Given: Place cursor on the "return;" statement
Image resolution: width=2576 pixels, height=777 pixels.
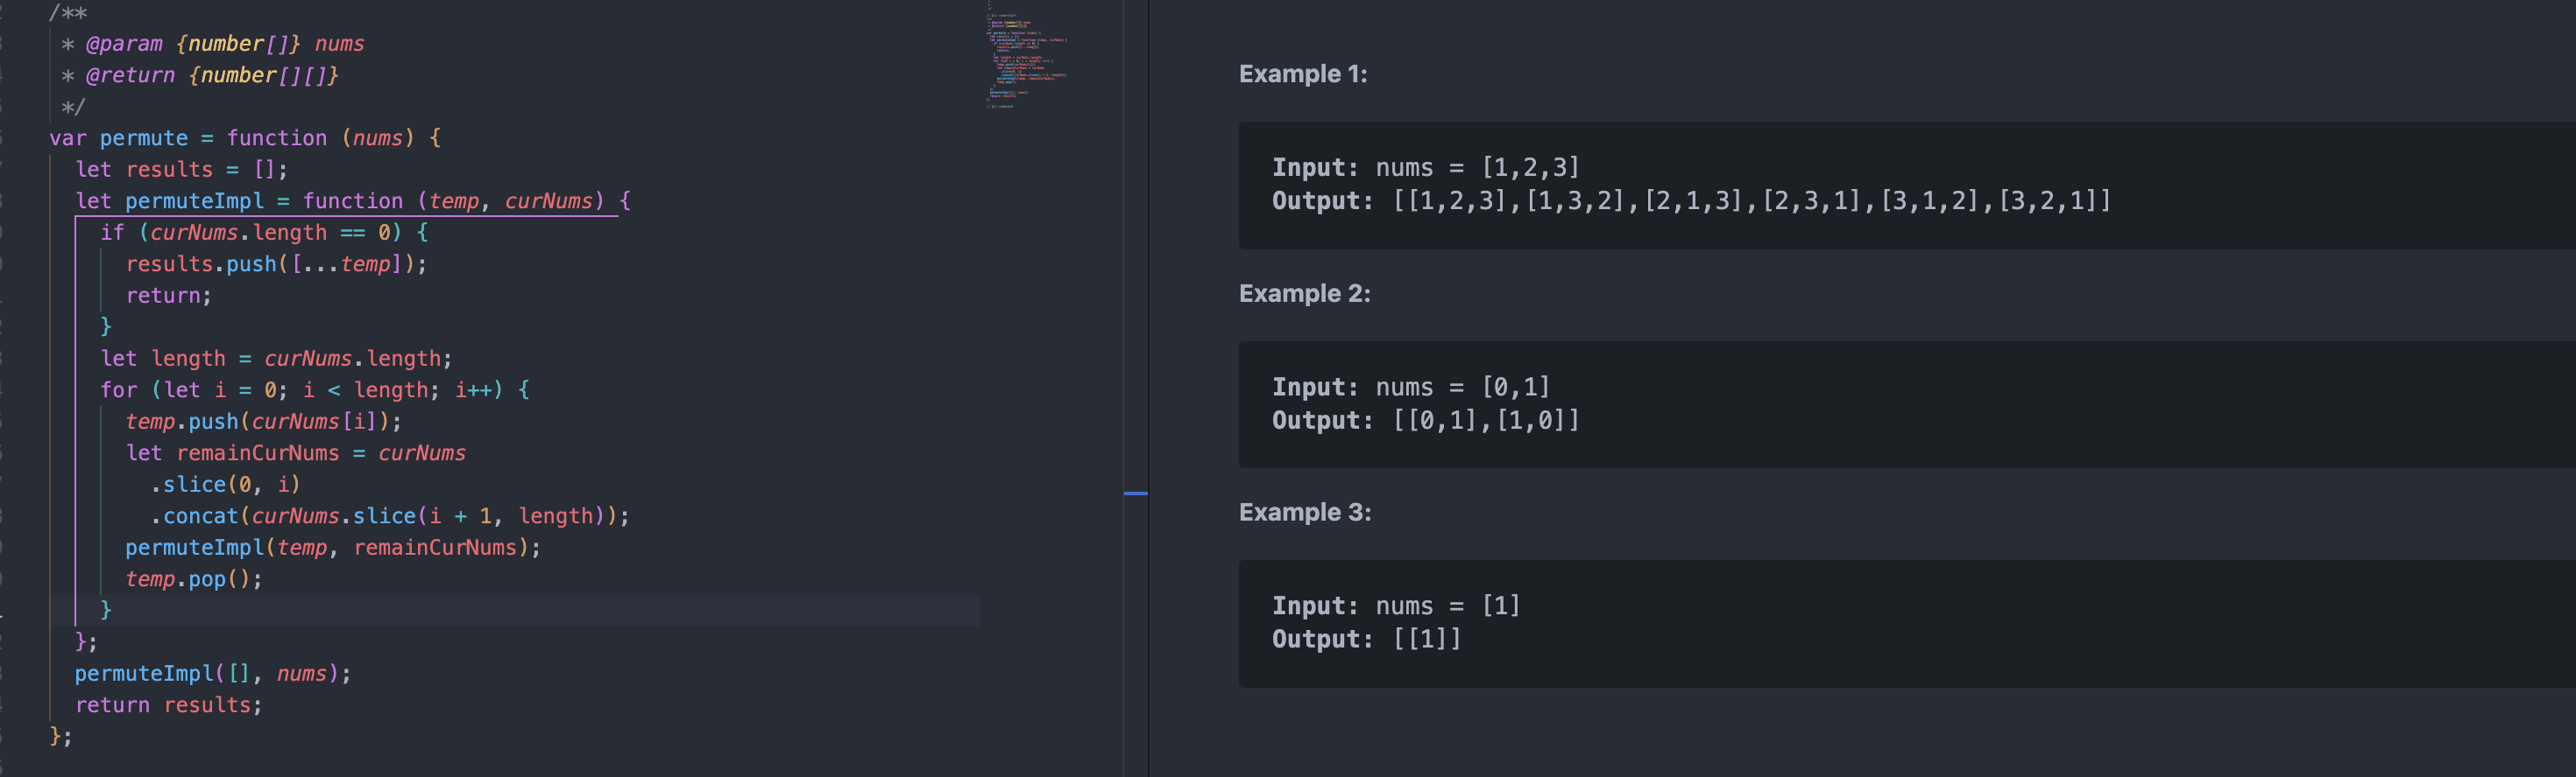Looking at the screenshot, I should [x=168, y=296].
